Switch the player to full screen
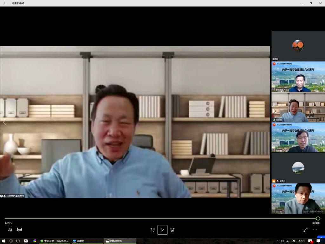Viewport: 325px width, 244px height. pos(305,230)
